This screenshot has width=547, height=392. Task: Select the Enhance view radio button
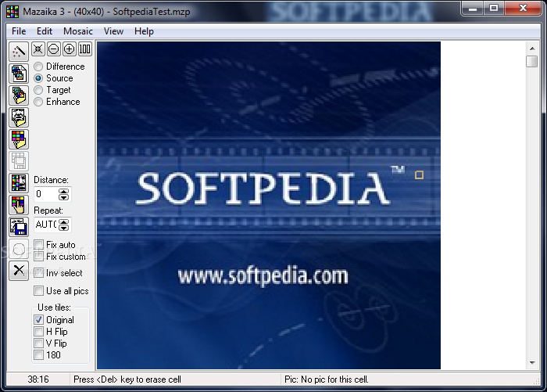[38, 102]
